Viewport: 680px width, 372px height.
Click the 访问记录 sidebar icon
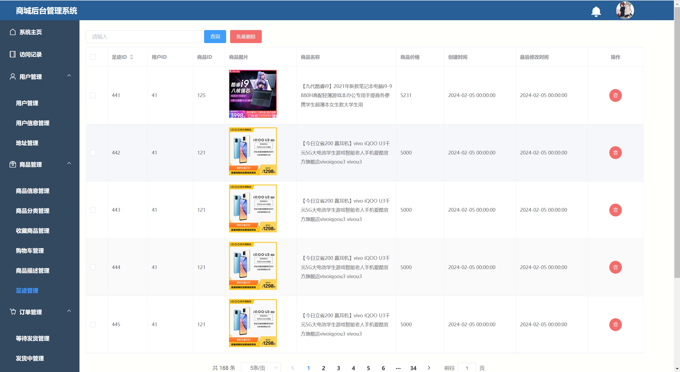click(12, 55)
